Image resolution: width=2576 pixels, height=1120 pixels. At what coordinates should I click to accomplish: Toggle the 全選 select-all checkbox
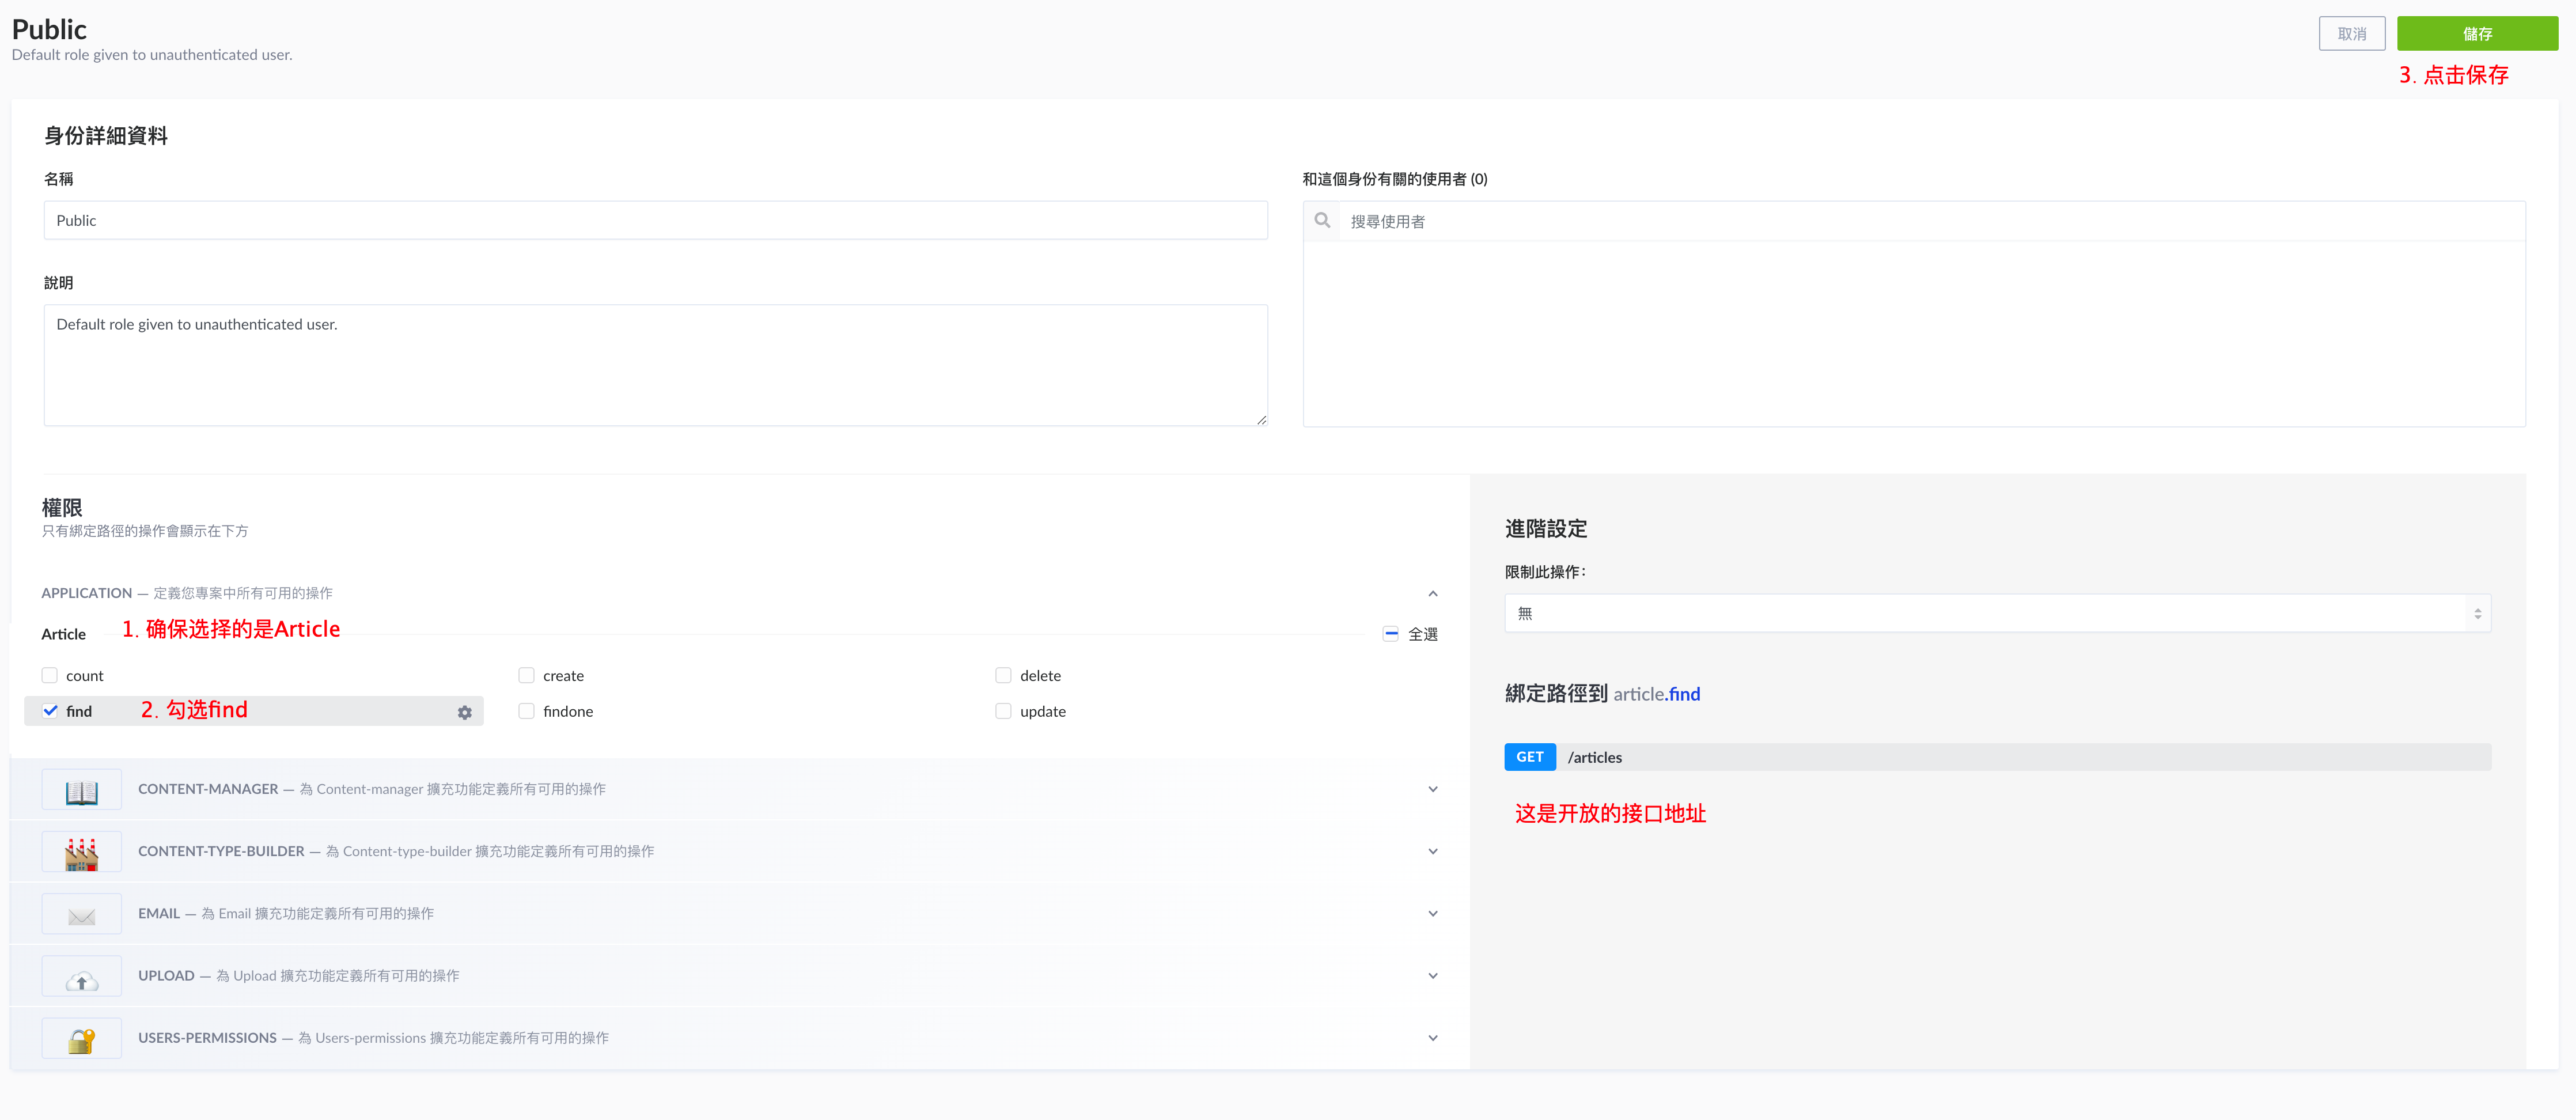click(1390, 634)
